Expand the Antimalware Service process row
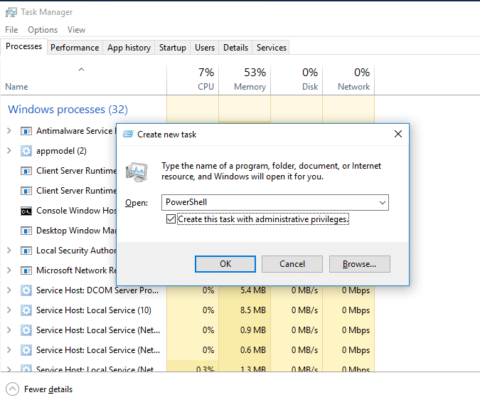The height and width of the screenshot is (405, 480). [x=9, y=131]
